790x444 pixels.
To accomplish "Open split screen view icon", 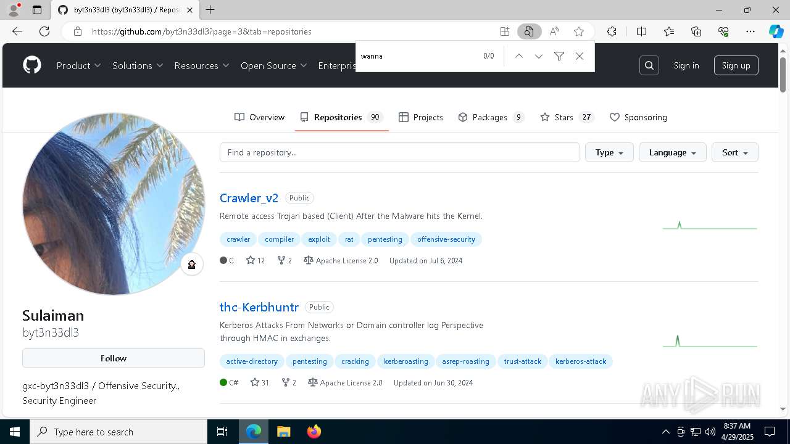I will click(641, 31).
